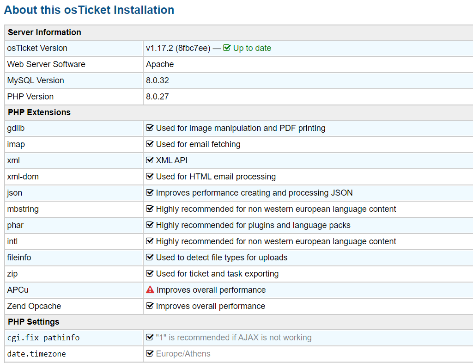Click the date.timezone setting label
Screen dimensions: 473x363
point(36,354)
